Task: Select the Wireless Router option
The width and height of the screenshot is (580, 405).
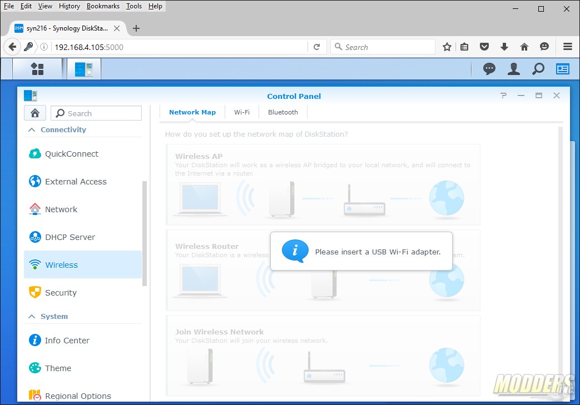Action: click(x=323, y=270)
